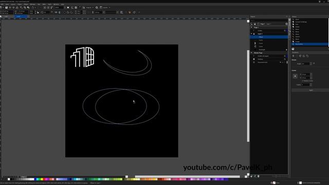Click the Paste icon in the toolbar
The image size is (329, 185).
pyautogui.click(x=28, y=8)
